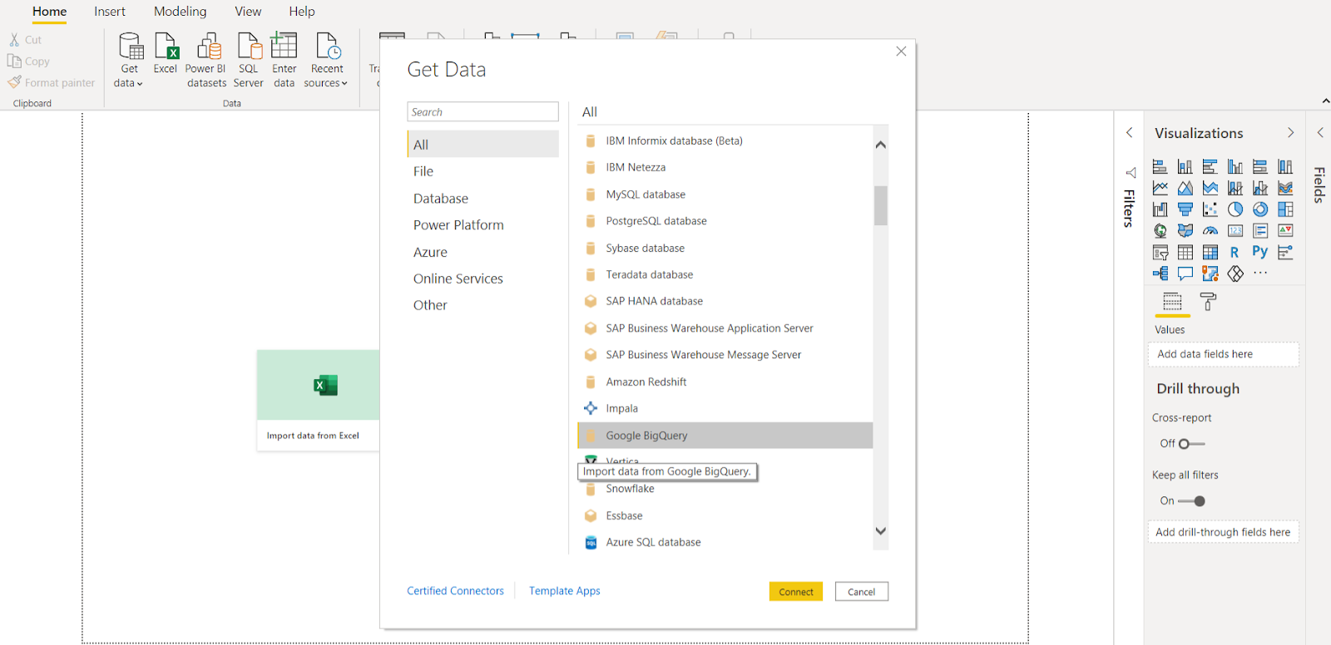The width and height of the screenshot is (1331, 645).
Task: Click the Connect button
Action: coord(796,592)
